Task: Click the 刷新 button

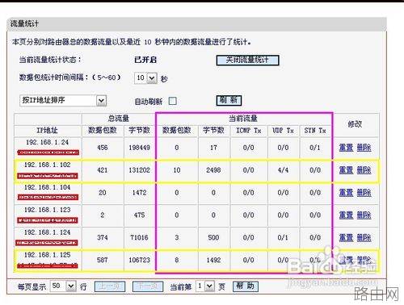Action: click(229, 101)
